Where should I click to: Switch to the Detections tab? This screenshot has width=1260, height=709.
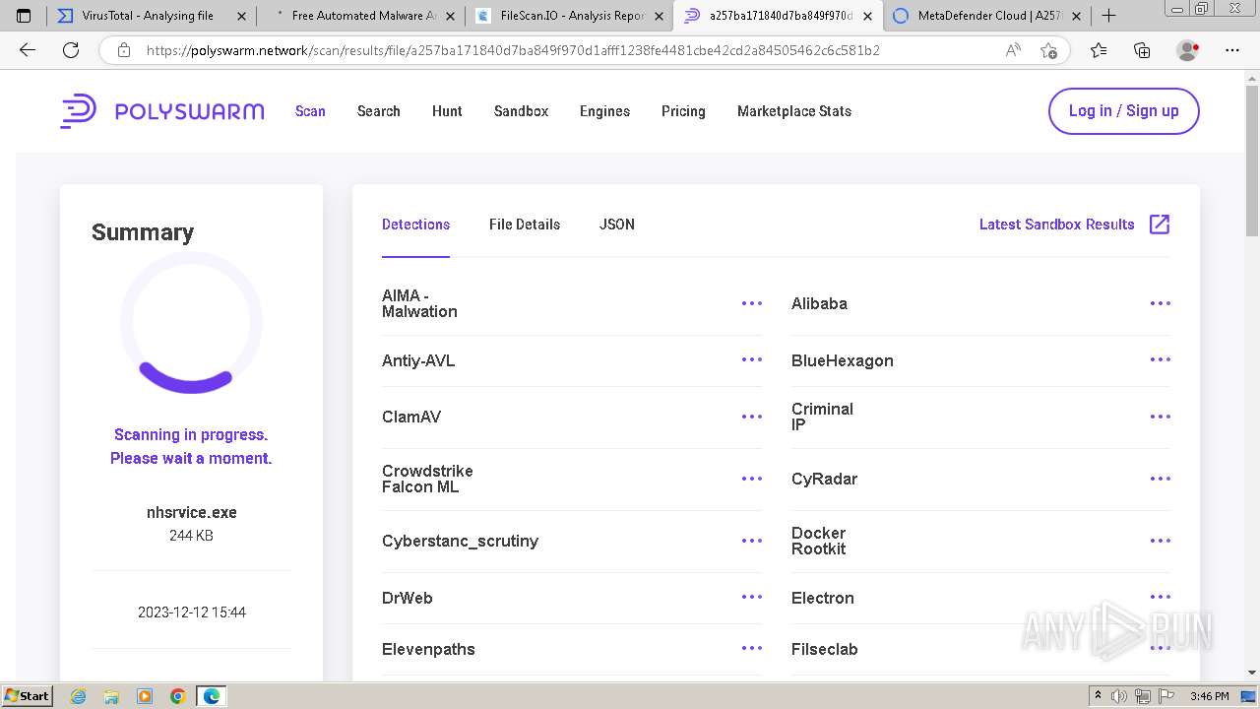(x=415, y=225)
